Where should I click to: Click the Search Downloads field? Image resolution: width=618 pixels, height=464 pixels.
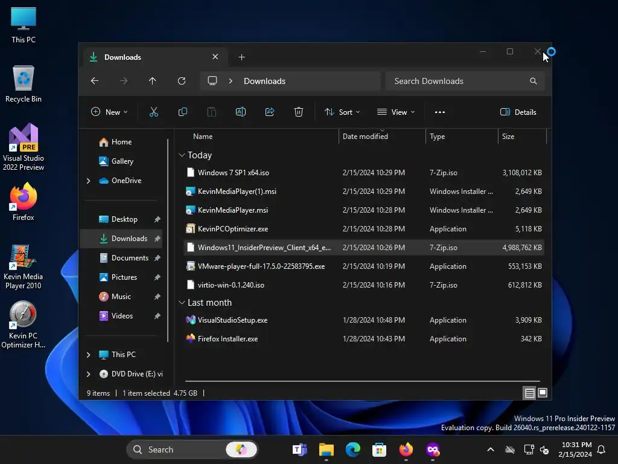[465, 81]
